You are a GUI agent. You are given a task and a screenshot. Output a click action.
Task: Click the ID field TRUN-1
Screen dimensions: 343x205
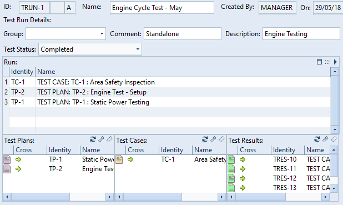point(34,8)
